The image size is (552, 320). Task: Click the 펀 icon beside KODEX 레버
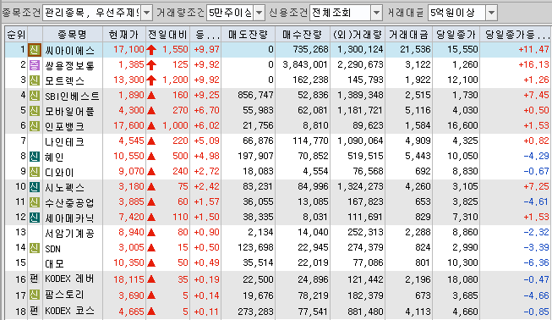(35, 279)
